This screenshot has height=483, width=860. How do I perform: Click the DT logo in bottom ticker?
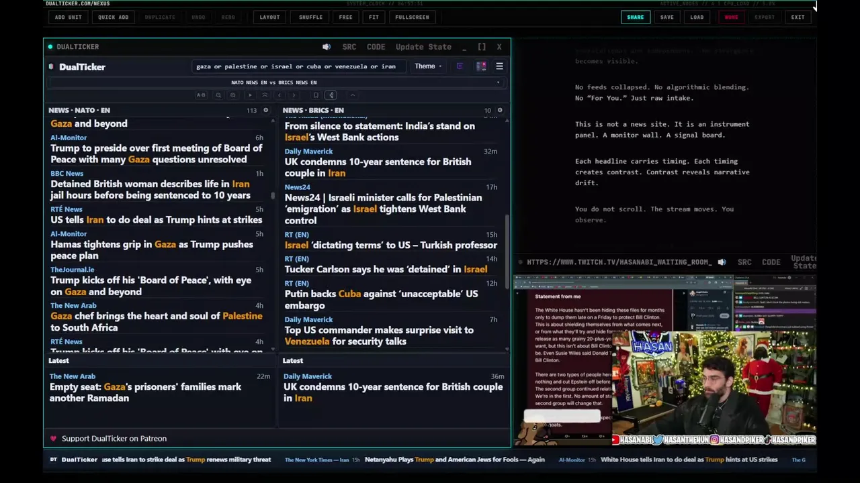pos(54,460)
